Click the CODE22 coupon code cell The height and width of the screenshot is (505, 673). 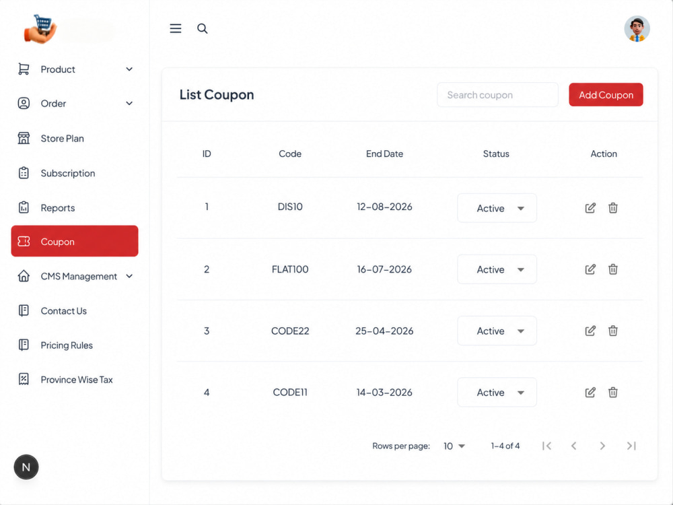click(x=289, y=331)
